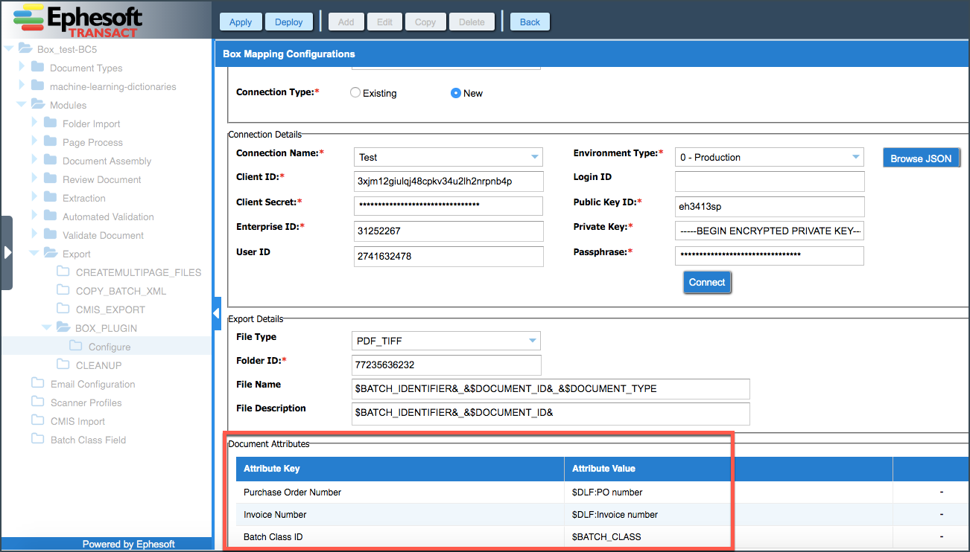Click the Powered by Ephesoft footer

pos(128,544)
